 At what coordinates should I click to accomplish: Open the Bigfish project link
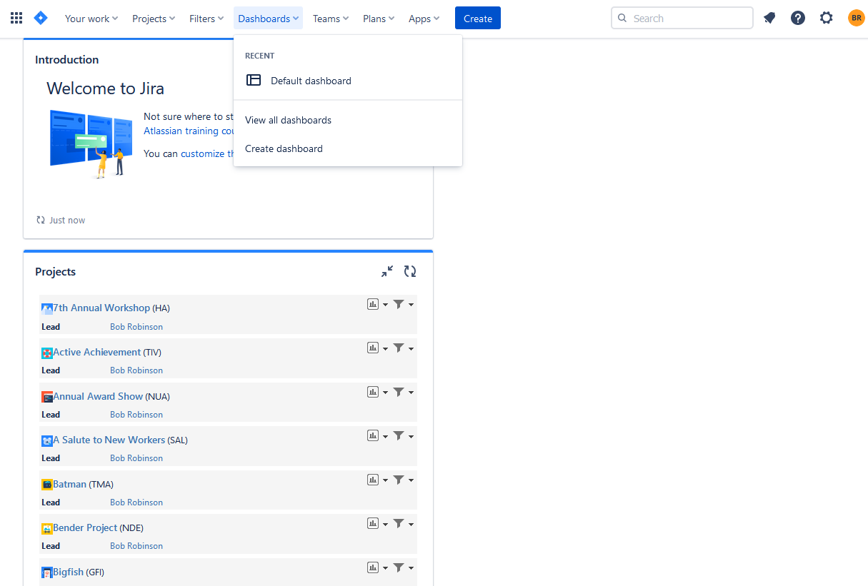point(69,572)
